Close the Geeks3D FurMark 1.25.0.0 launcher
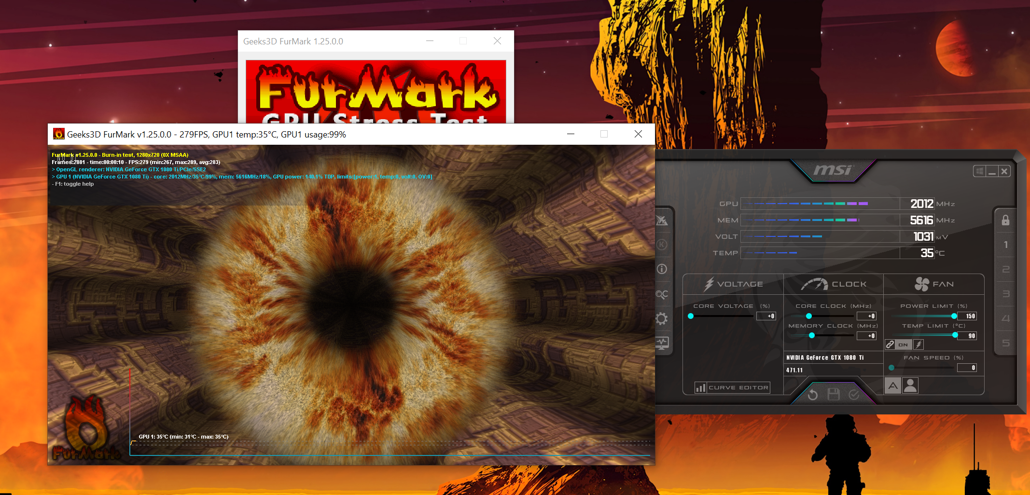Viewport: 1030px width, 495px height. (497, 41)
